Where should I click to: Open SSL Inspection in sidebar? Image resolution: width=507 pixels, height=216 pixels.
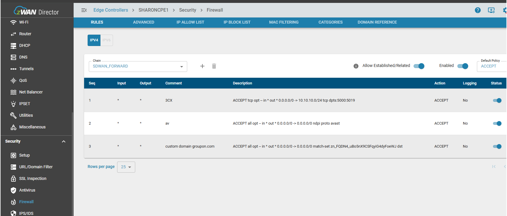32,178
